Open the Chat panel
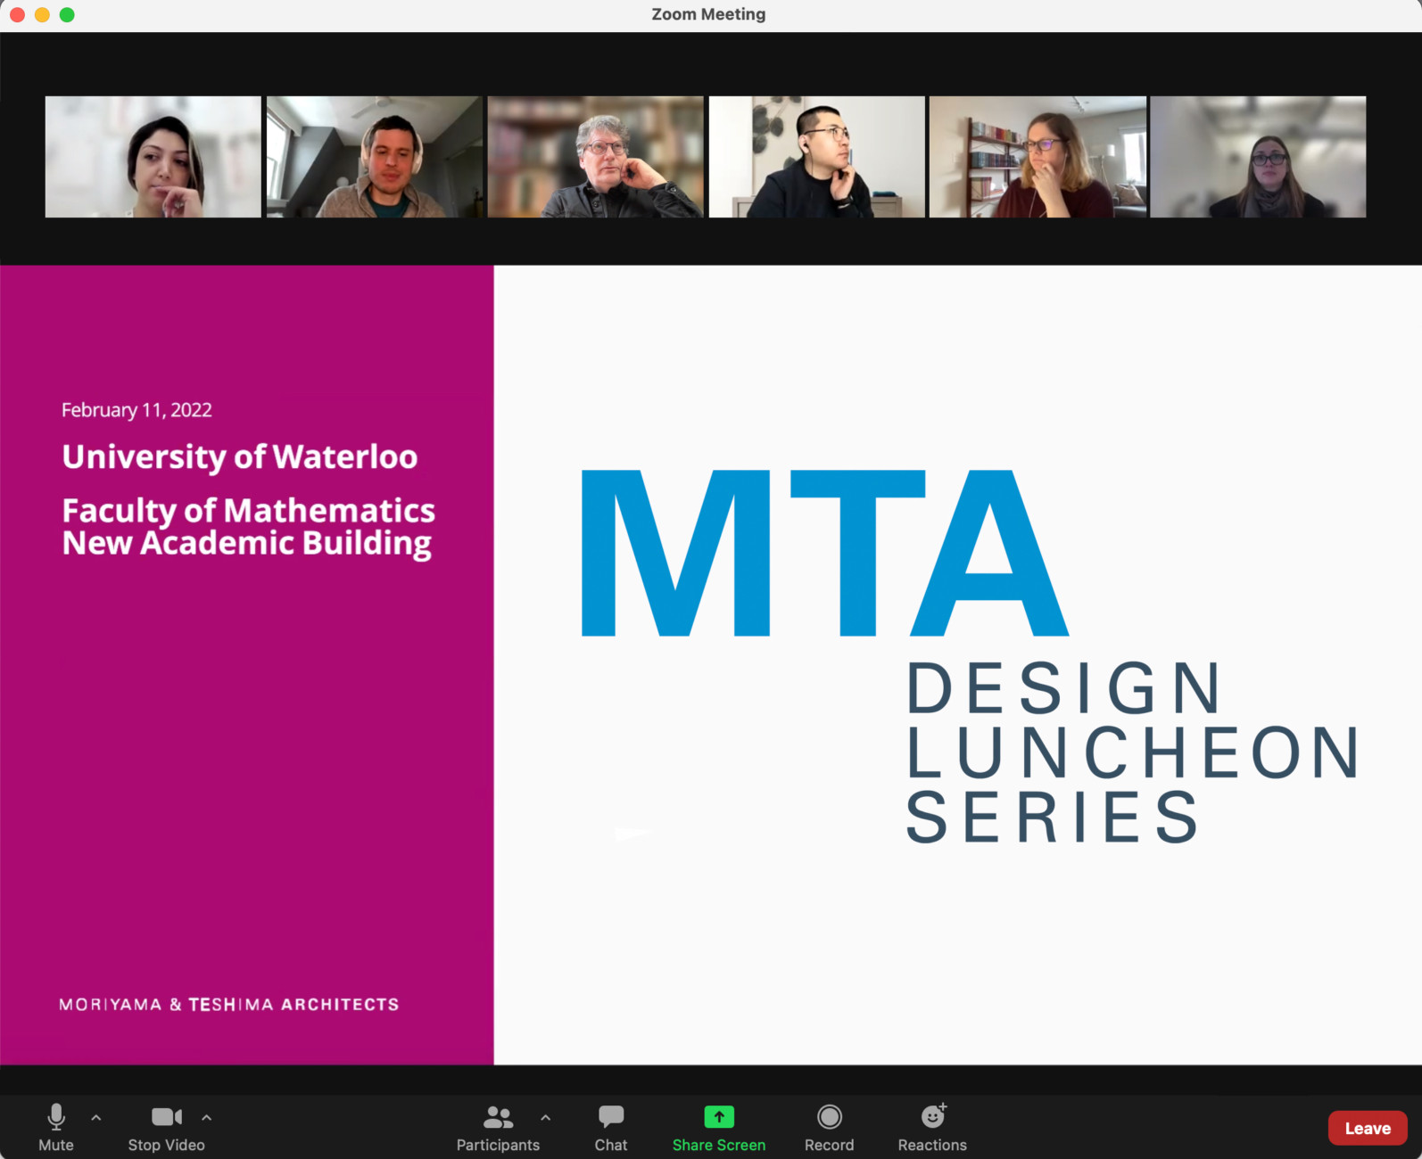 pos(611,1126)
